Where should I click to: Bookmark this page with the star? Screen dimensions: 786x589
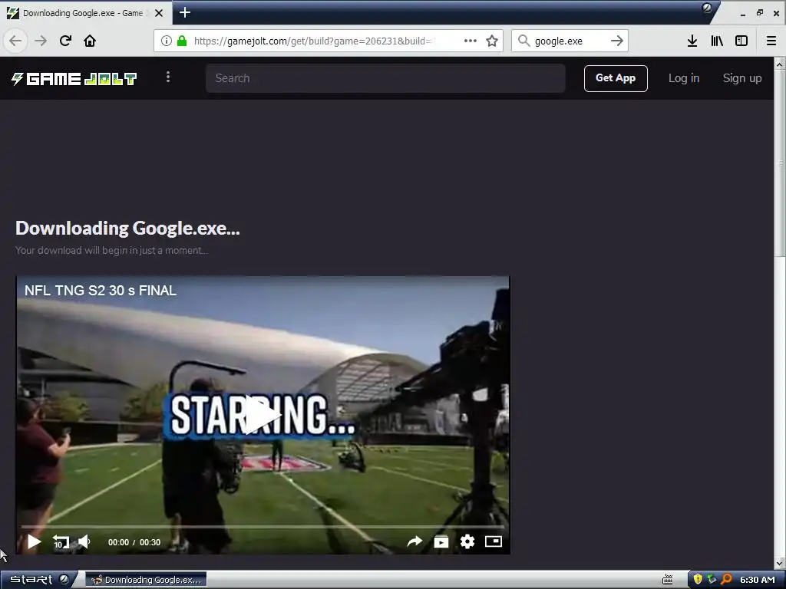492,41
